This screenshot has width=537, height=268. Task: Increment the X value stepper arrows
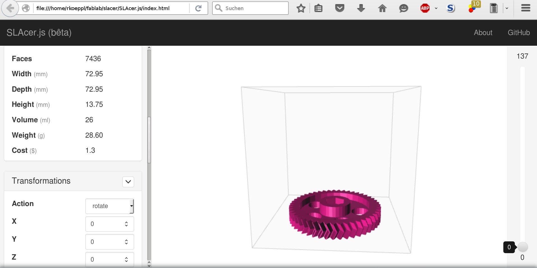point(126,224)
